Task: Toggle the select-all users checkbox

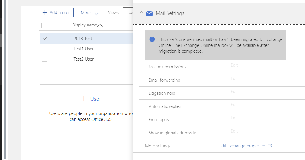Action: [x=44, y=25]
